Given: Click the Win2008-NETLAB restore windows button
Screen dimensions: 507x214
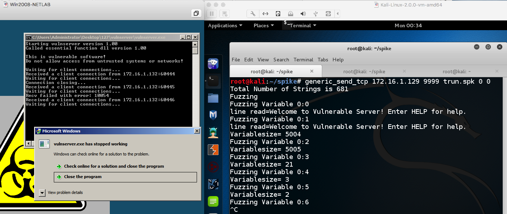Looking at the screenshot, I should 196,14.
